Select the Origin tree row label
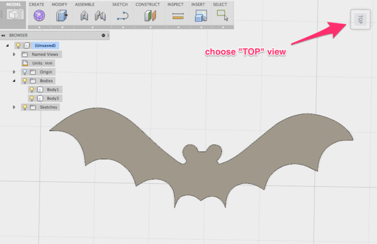This screenshot has height=244, width=377. (46, 72)
